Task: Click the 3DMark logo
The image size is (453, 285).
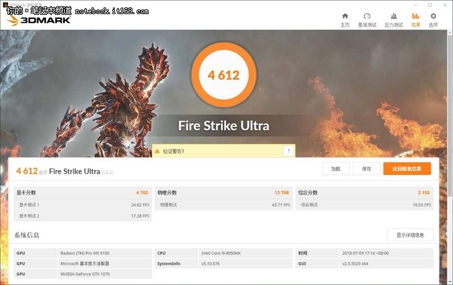Action: (39, 20)
